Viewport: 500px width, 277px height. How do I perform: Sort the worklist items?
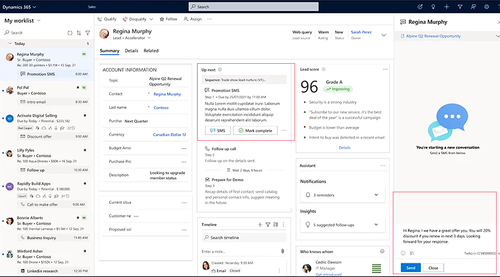(79, 33)
